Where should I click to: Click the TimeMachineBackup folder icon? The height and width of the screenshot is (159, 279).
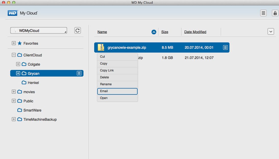[x=20, y=119]
